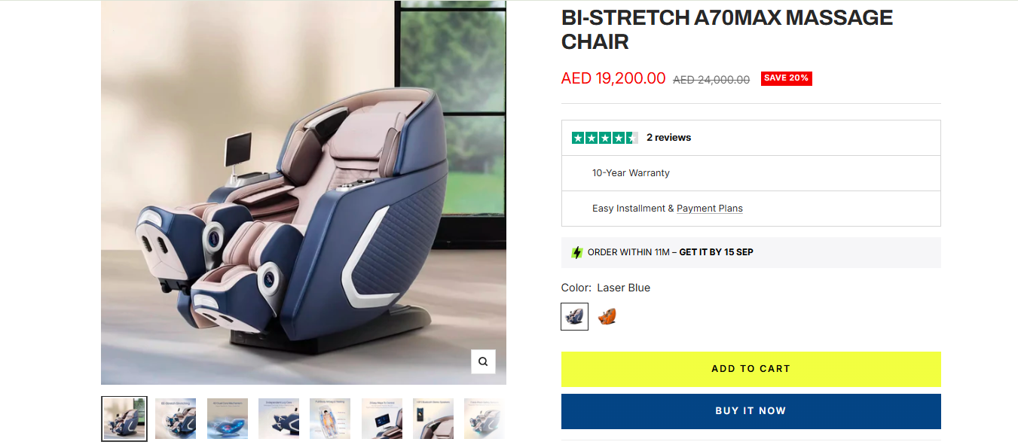Click the SAVE 20% red badge
Screen dimensions: 1018x448
click(x=786, y=78)
